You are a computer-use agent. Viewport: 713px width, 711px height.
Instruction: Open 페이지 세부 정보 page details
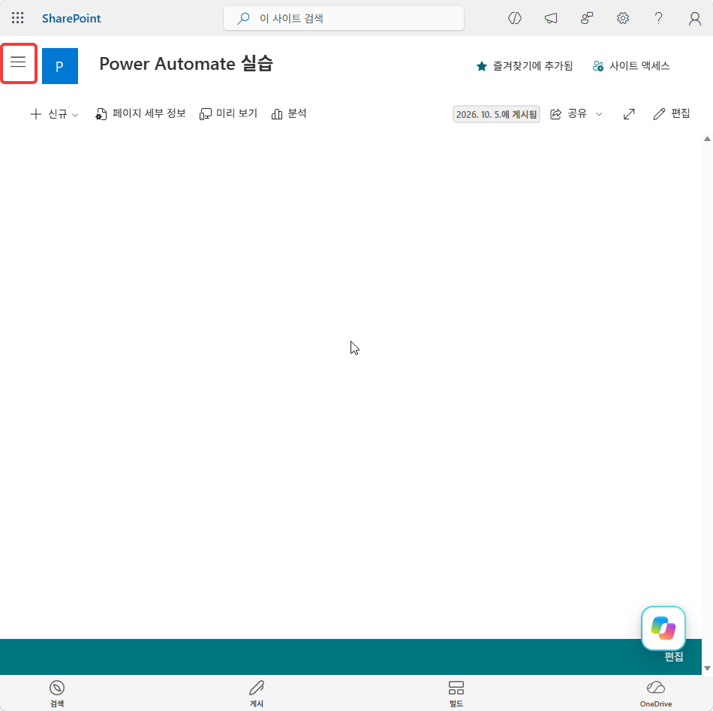[x=140, y=113]
